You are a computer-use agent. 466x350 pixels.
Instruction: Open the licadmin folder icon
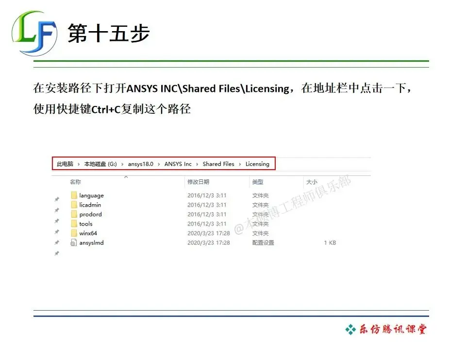tap(74, 205)
